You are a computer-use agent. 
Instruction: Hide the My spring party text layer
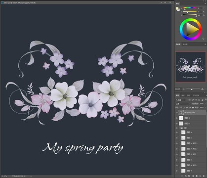pos(177,113)
